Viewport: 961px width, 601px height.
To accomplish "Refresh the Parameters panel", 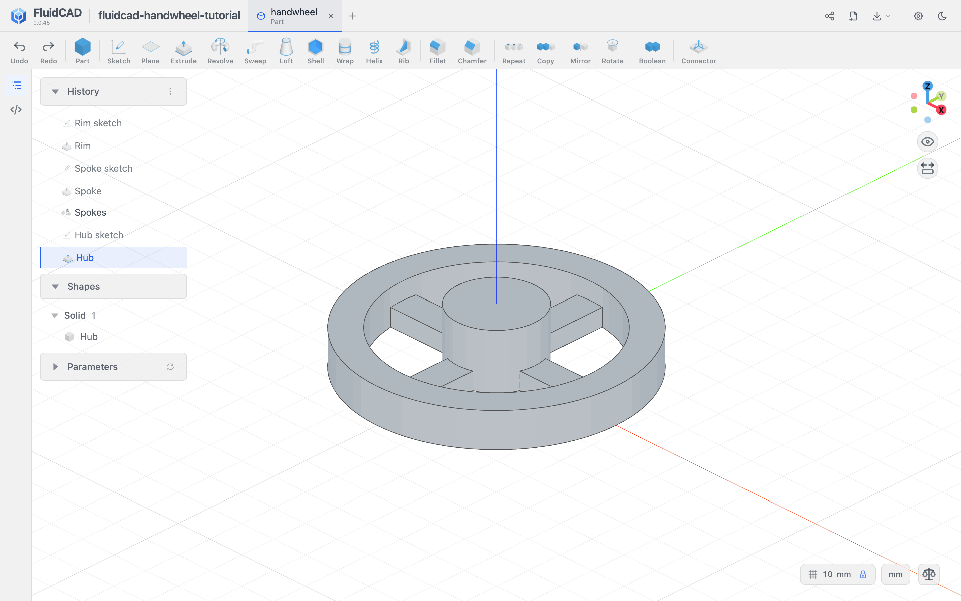I will click(170, 367).
